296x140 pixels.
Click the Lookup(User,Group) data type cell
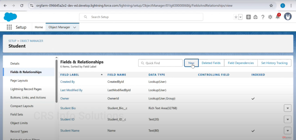(162, 99)
